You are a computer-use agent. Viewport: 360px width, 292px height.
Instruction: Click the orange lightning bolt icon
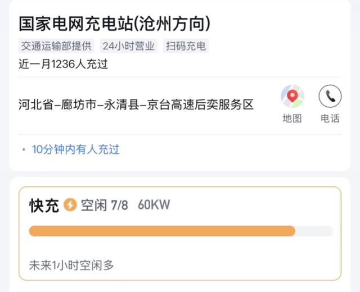pos(70,205)
